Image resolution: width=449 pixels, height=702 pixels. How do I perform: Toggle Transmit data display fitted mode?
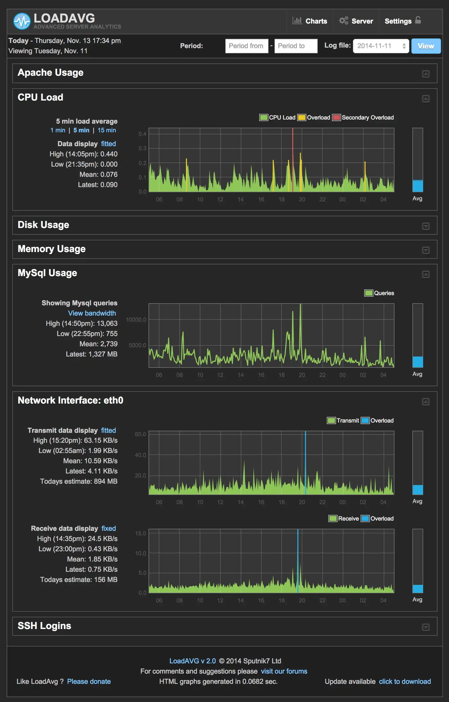[x=108, y=430]
